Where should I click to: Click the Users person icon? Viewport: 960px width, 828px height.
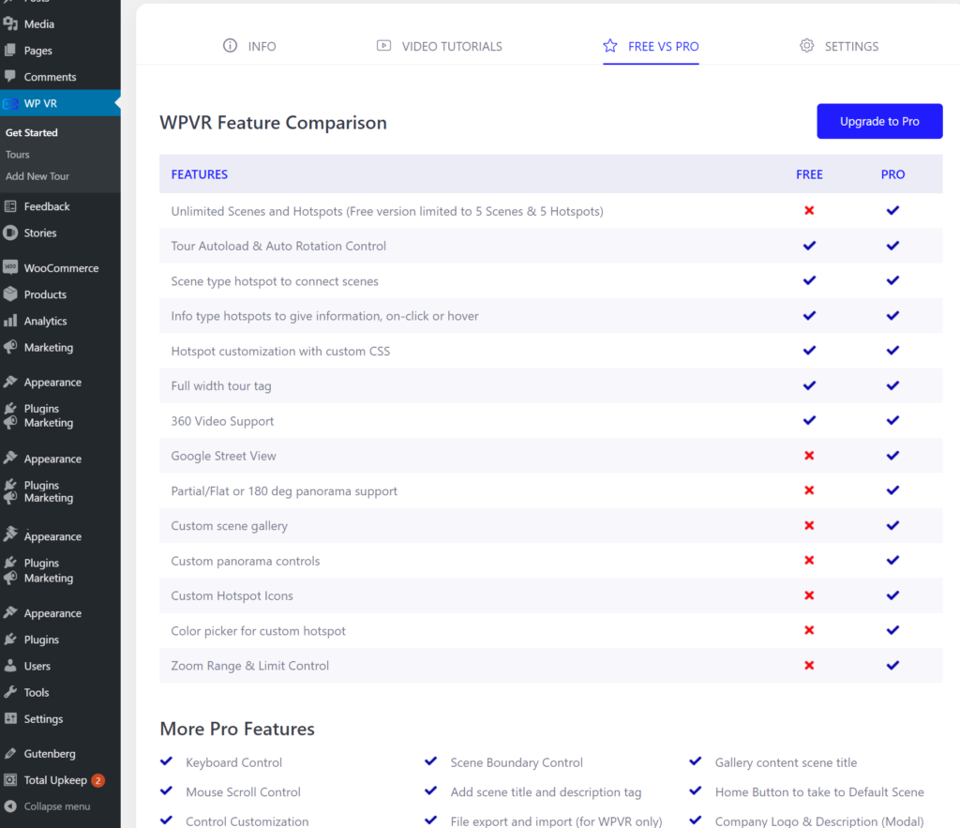pos(10,666)
